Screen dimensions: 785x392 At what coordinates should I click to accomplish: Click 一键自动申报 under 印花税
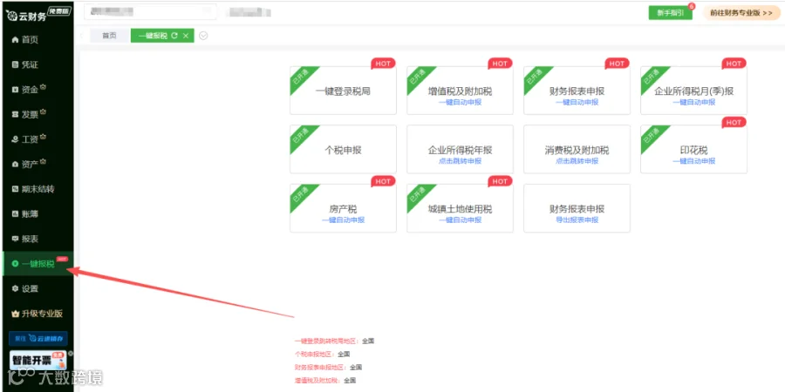coord(694,161)
